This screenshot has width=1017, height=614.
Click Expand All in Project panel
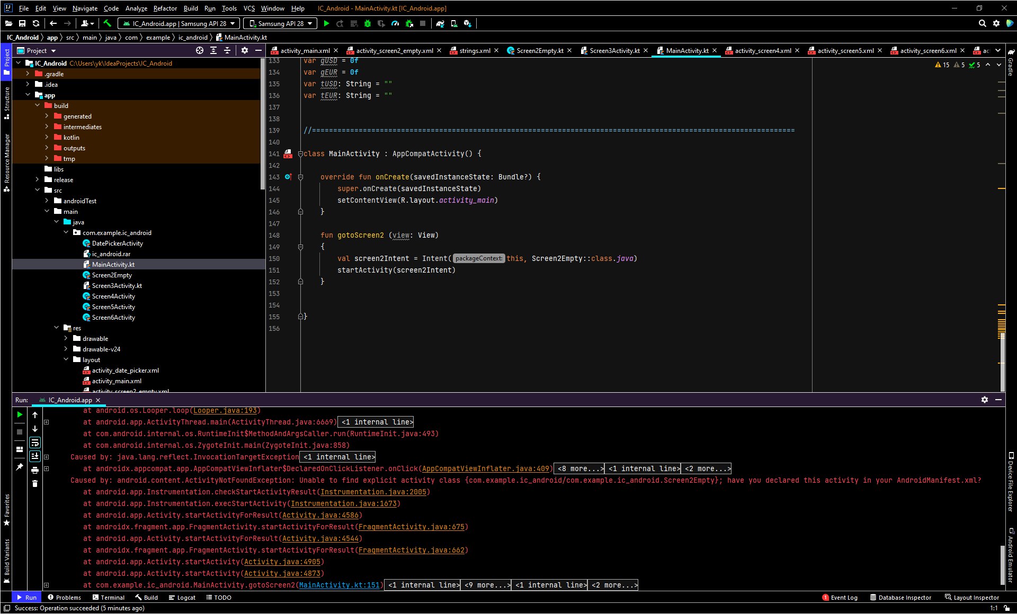click(213, 50)
